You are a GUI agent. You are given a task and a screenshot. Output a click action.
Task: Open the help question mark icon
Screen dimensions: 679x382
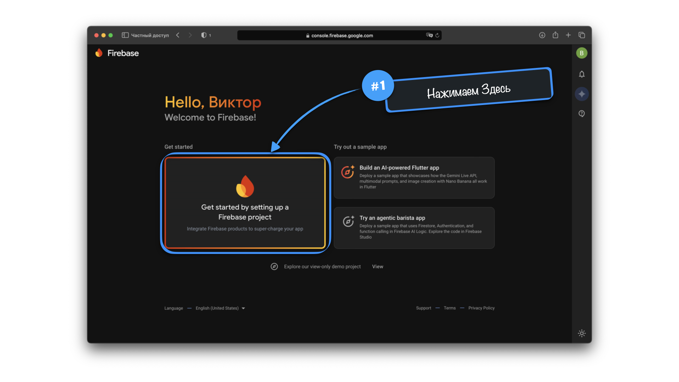582,114
